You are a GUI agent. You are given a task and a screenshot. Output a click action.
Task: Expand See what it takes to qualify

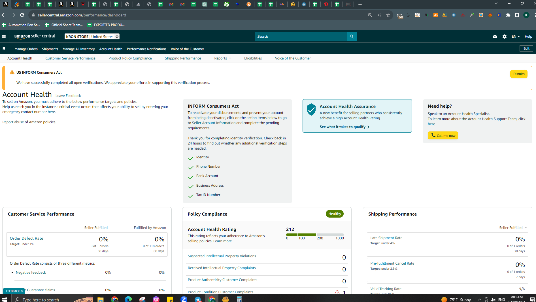click(344, 127)
